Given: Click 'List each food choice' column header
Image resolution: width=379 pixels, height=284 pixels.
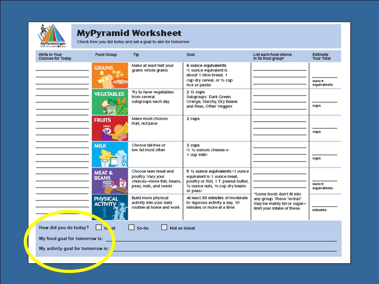Looking at the screenshot, I should coord(272,56).
